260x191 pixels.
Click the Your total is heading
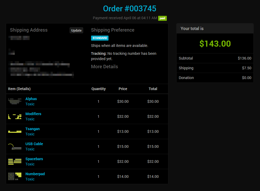[192, 29]
